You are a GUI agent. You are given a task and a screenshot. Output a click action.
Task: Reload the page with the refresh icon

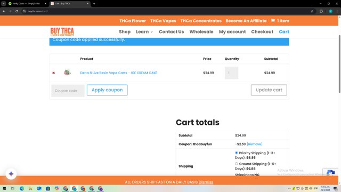(x=17, y=11)
